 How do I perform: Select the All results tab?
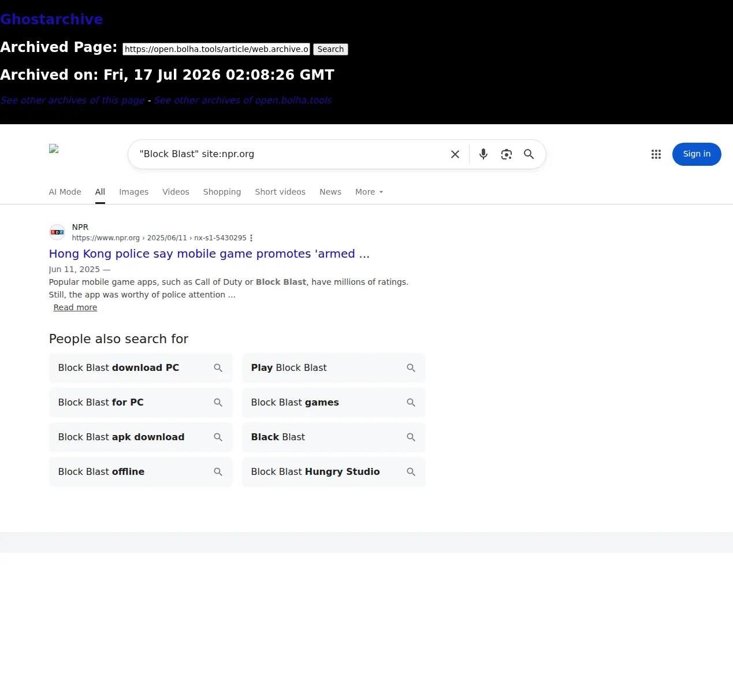point(100,192)
